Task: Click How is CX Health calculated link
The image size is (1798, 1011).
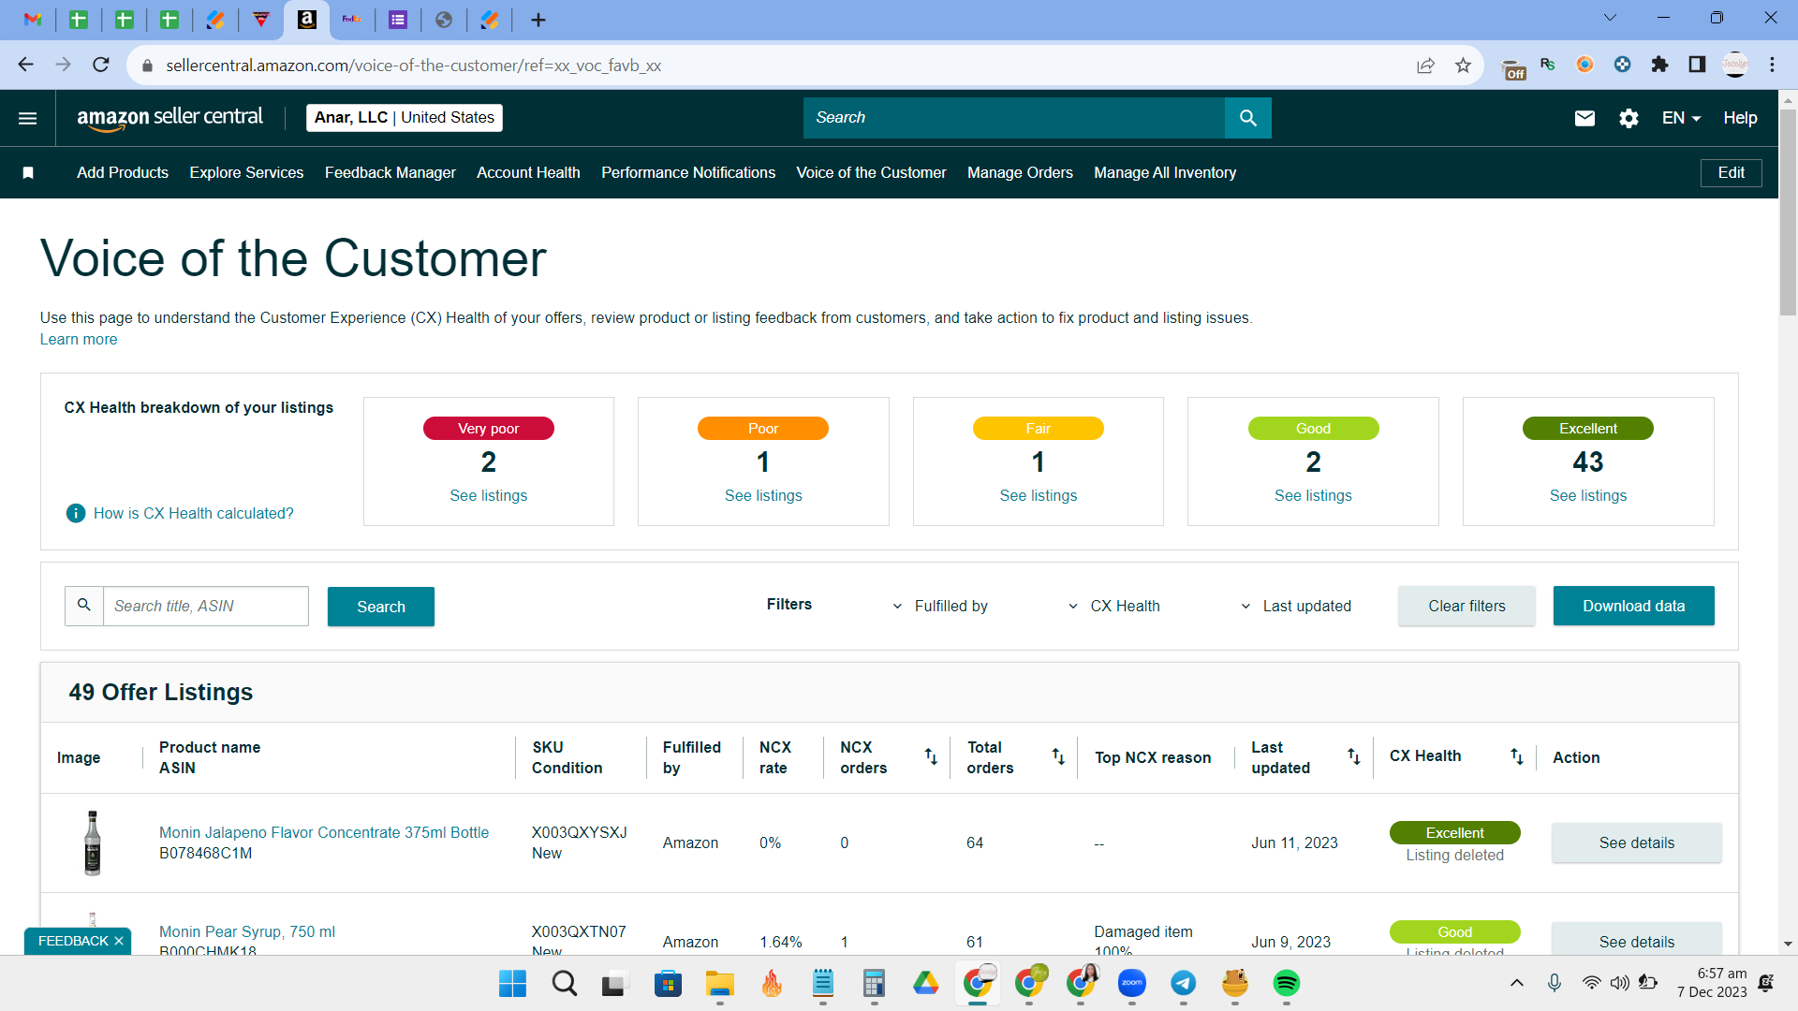Action: pos(193,514)
